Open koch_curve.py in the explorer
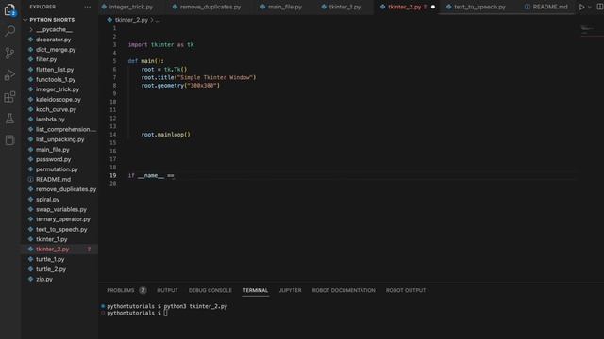The image size is (604, 339). [x=56, y=109]
